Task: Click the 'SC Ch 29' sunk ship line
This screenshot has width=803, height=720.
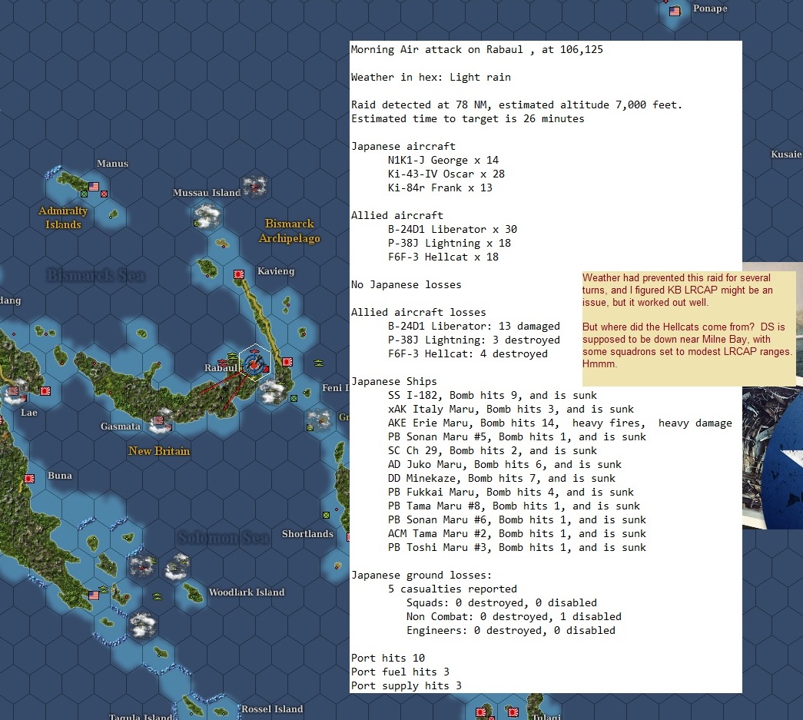Action: tap(492, 450)
